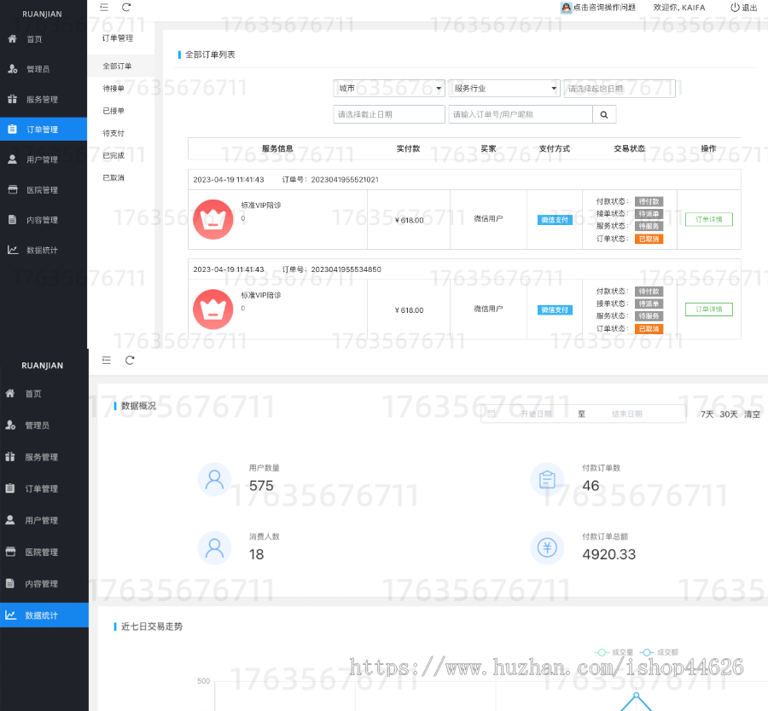
Task: Click the 用户管理 person icon in upper sidebar
Action: [x=12, y=159]
